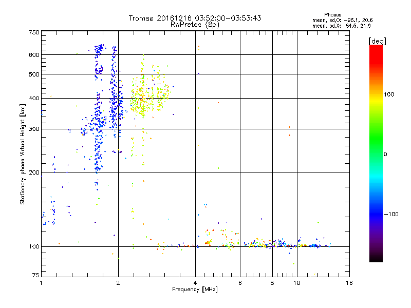Click the x-axis "16" tick label

click(349, 283)
